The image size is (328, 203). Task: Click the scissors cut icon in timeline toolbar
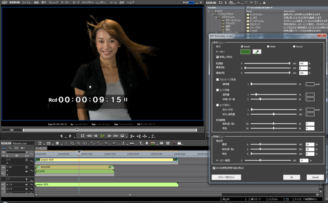(66, 143)
